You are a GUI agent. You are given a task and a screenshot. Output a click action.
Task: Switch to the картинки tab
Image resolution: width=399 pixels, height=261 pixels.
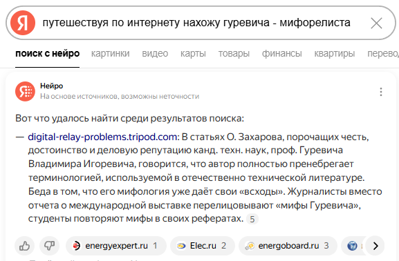(x=110, y=53)
